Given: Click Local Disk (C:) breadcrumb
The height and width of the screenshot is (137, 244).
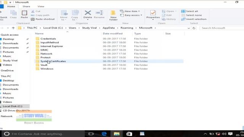Looking at the screenshot, I should click(x=53, y=28).
